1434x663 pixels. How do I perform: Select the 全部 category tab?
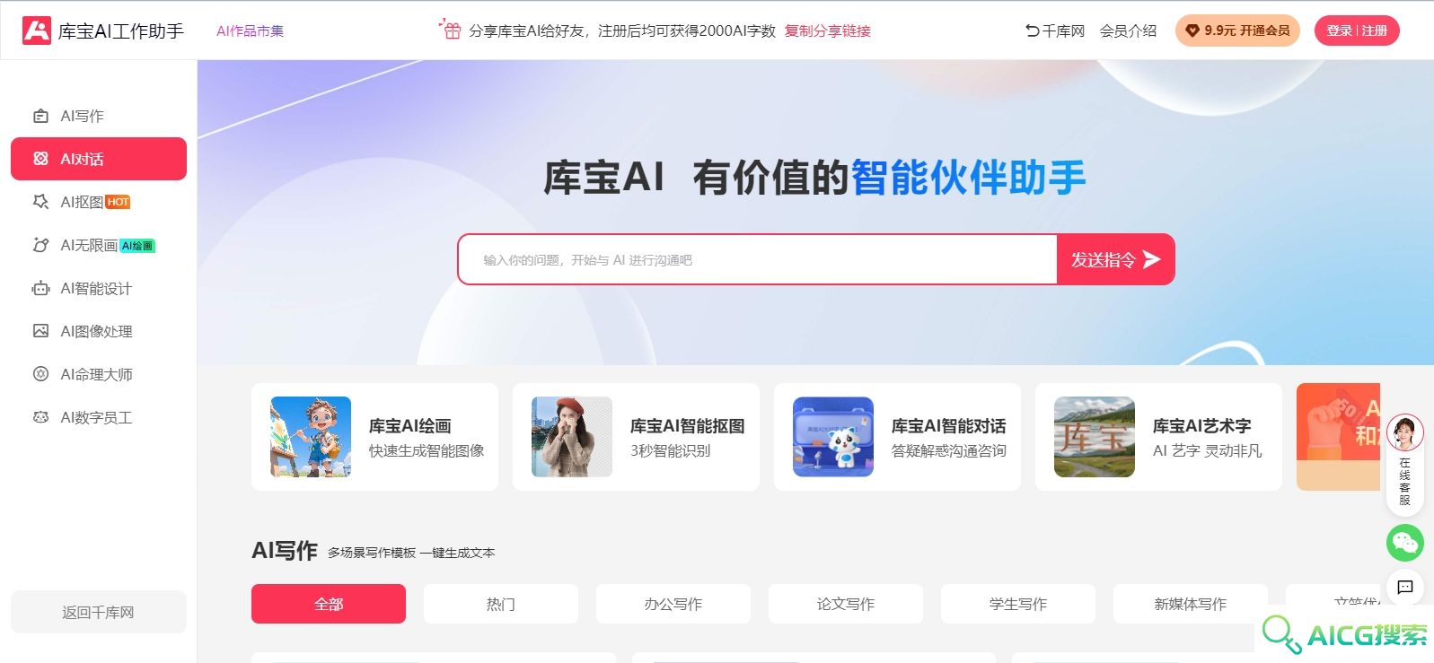[x=329, y=604]
